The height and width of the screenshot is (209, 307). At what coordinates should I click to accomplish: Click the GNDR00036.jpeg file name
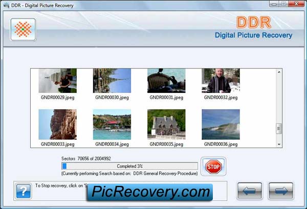click(221, 144)
